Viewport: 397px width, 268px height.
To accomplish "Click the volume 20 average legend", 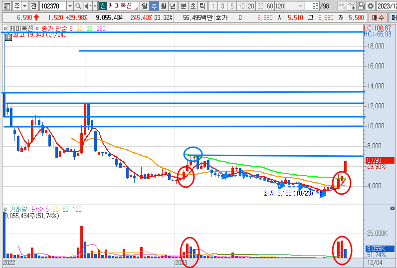I will (x=55, y=209).
